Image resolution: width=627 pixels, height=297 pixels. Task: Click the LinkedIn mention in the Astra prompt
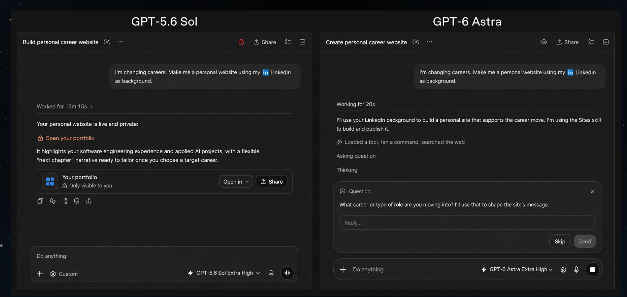[x=582, y=72]
